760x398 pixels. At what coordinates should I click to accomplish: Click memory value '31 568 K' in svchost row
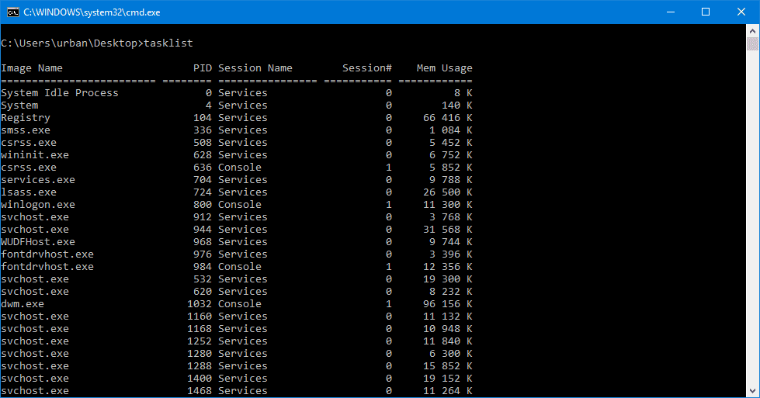pos(448,230)
